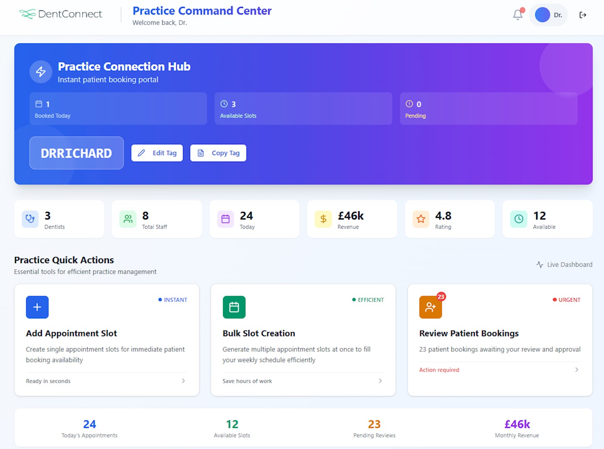Click the DentConnect logo
Viewport: 604px width, 449px height.
[x=61, y=14]
